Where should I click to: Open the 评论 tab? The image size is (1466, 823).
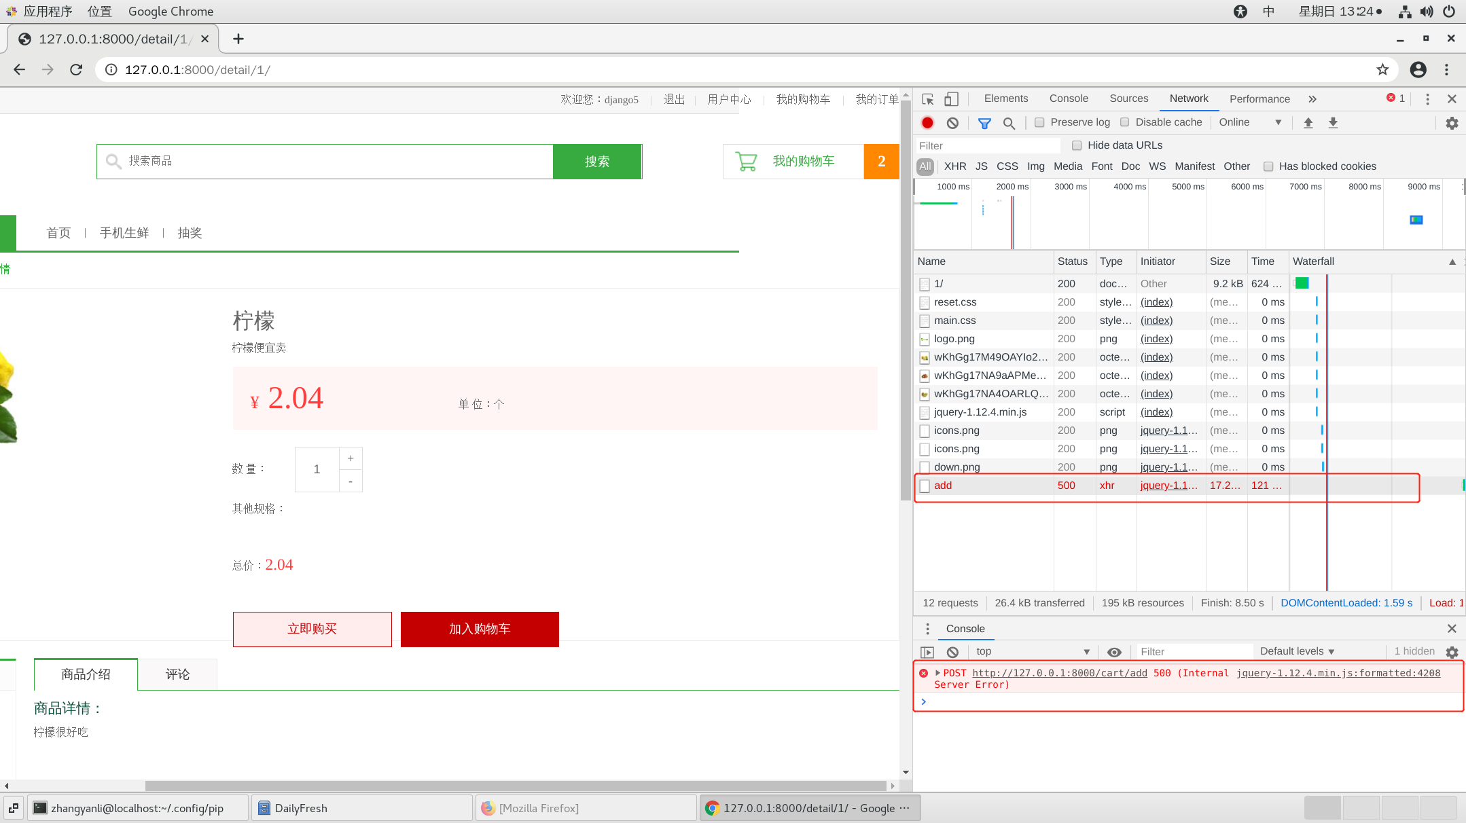click(x=177, y=674)
